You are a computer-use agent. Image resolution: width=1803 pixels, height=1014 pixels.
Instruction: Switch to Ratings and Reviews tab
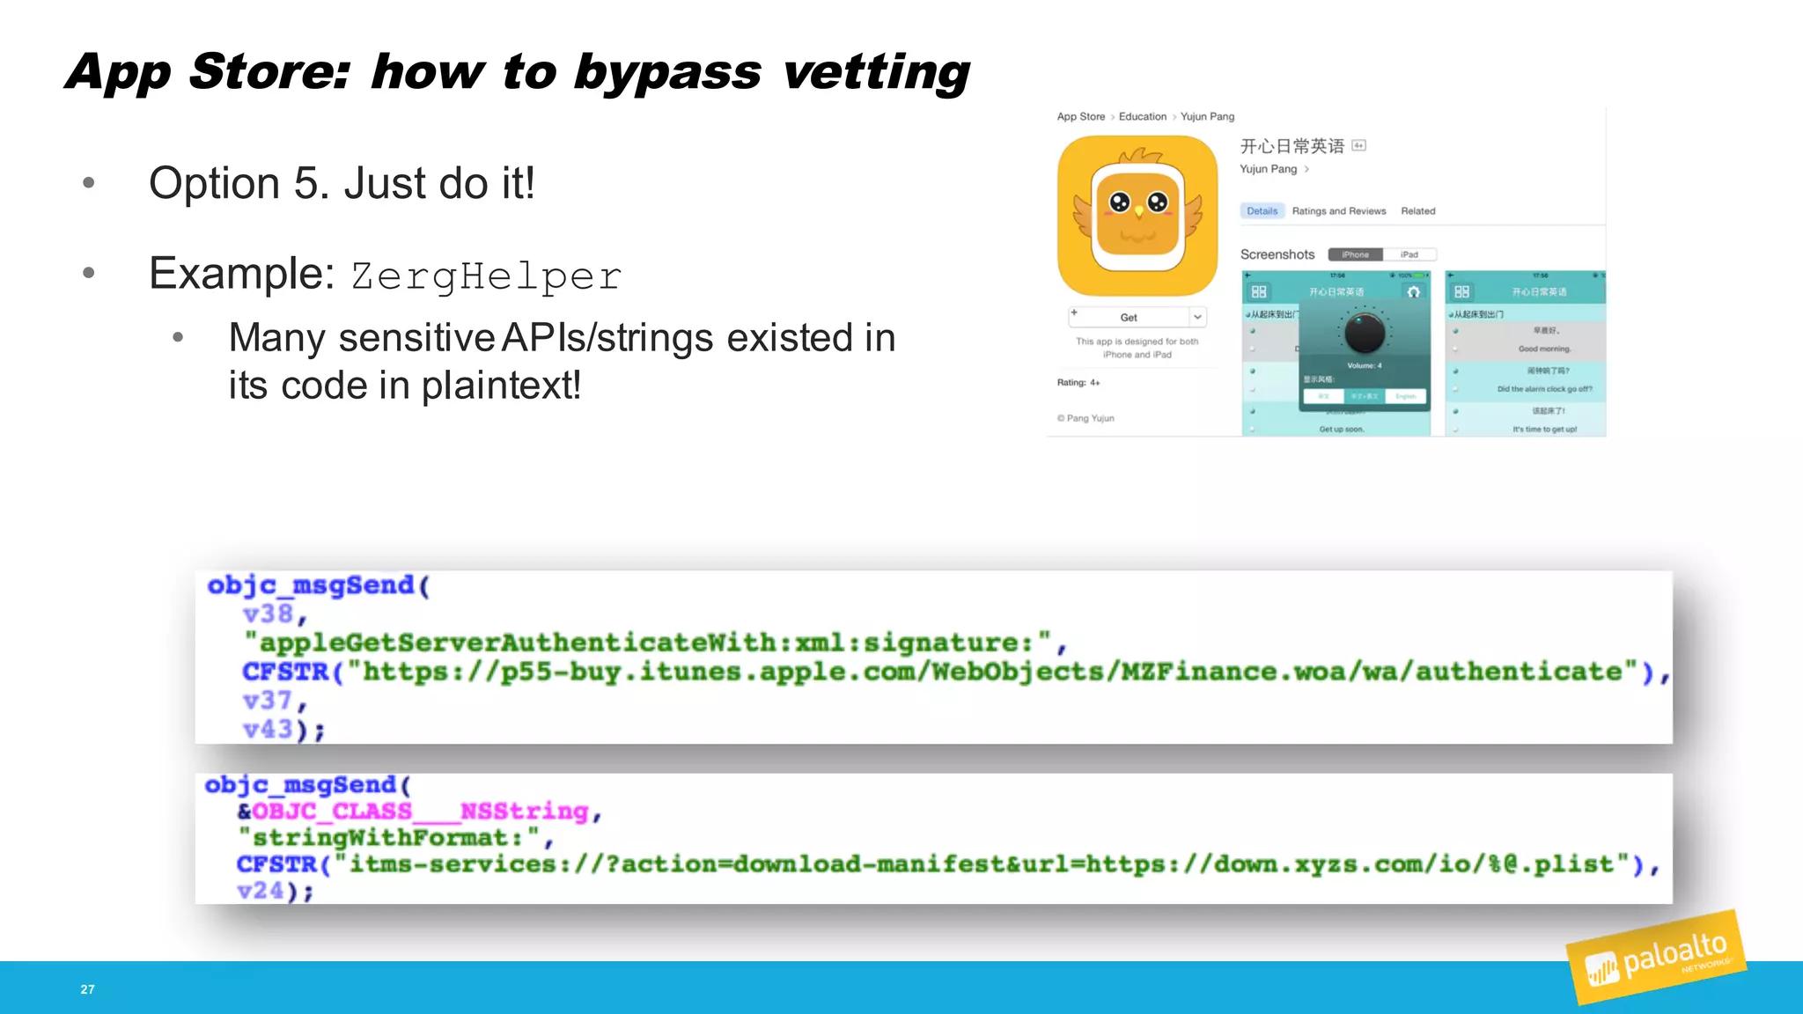(x=1339, y=211)
